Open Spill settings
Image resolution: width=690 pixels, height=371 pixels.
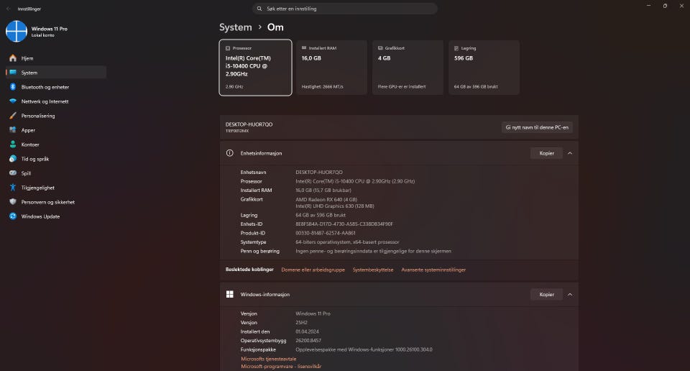click(x=56, y=173)
